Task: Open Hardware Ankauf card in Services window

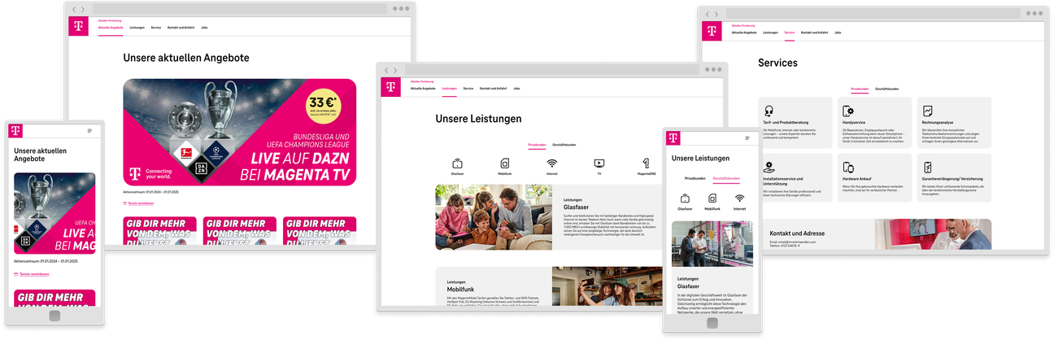Action: pos(874,177)
